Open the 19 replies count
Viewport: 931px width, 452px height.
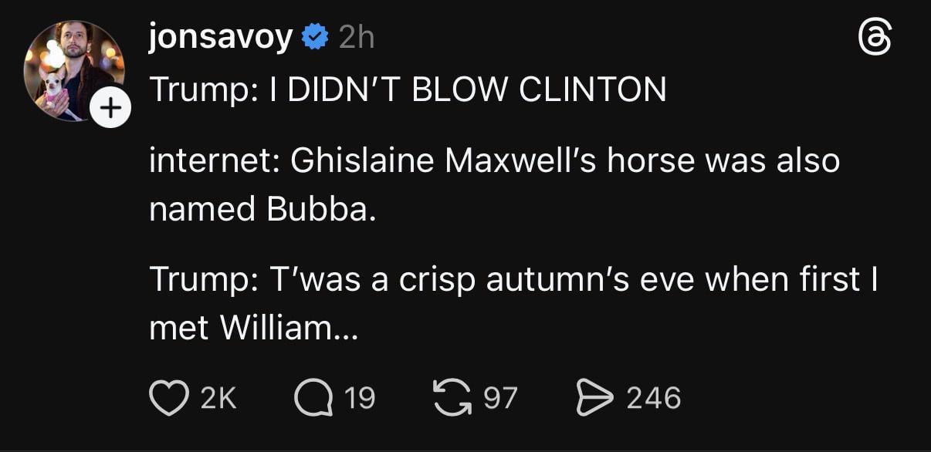pos(359,398)
